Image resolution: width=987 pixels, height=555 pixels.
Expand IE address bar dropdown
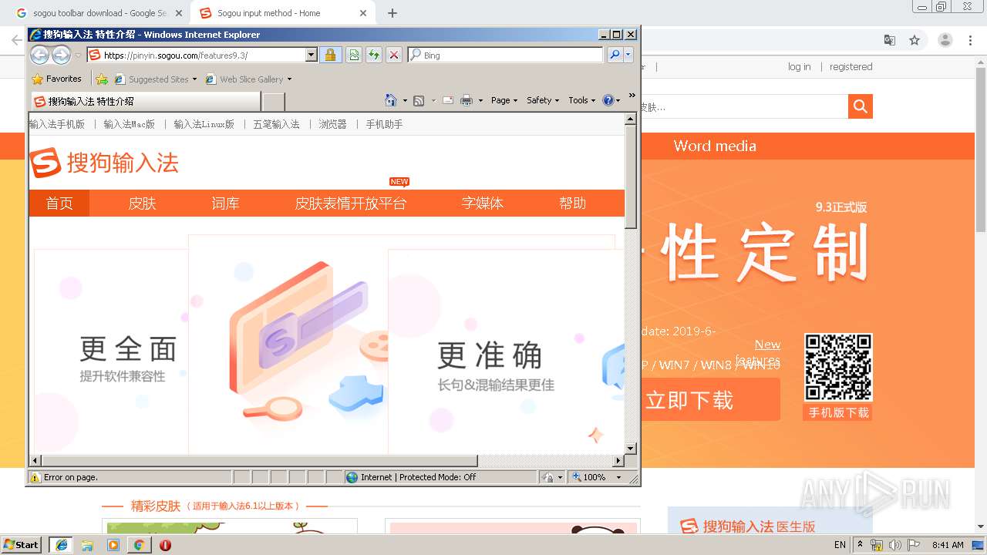click(x=312, y=55)
